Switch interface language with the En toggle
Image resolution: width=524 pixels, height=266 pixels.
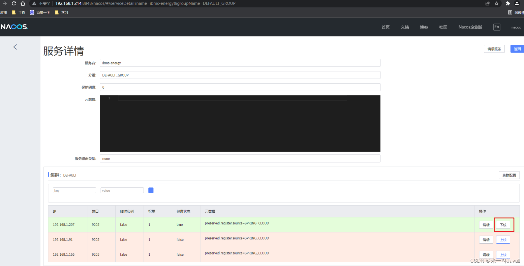[497, 27]
